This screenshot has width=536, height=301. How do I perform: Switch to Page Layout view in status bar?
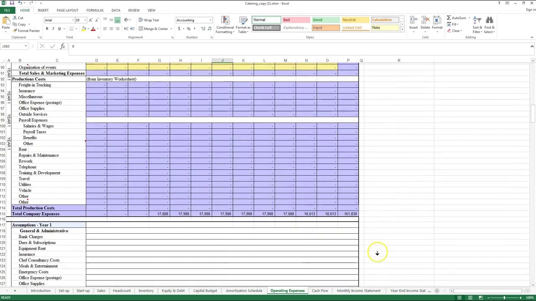coord(470,298)
